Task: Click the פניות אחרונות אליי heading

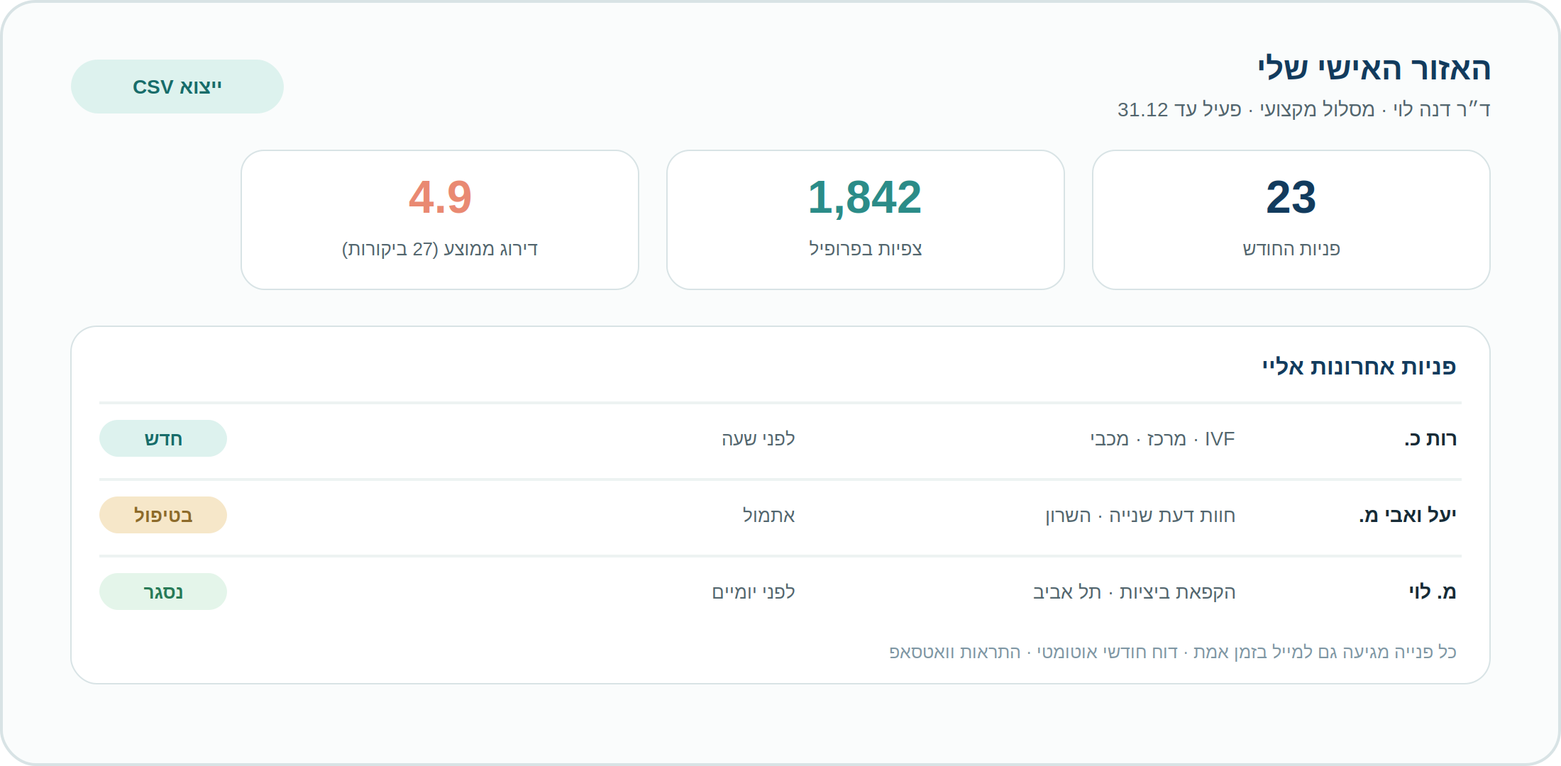Action: point(1359,367)
